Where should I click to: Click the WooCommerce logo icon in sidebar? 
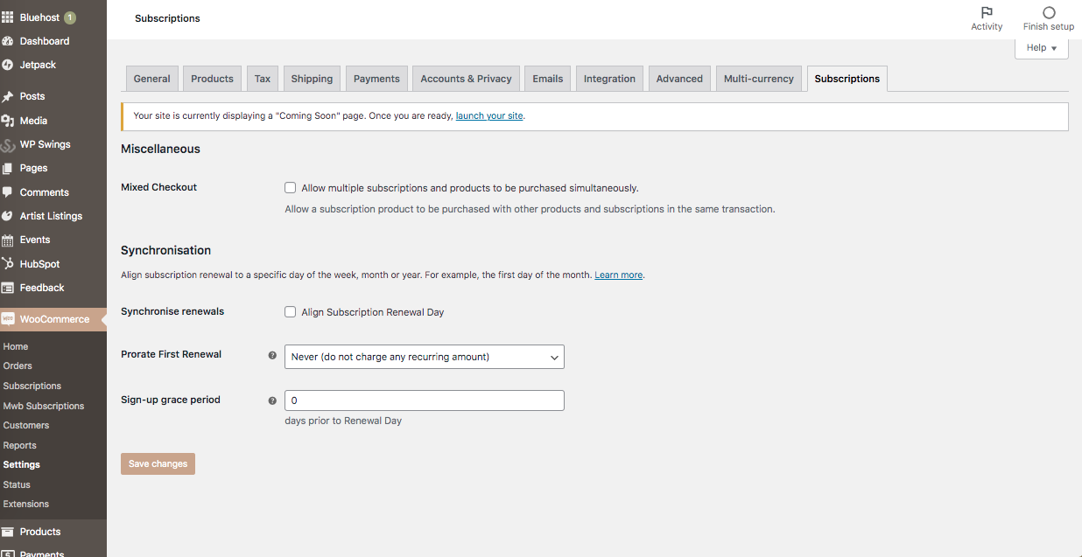[x=8, y=319]
